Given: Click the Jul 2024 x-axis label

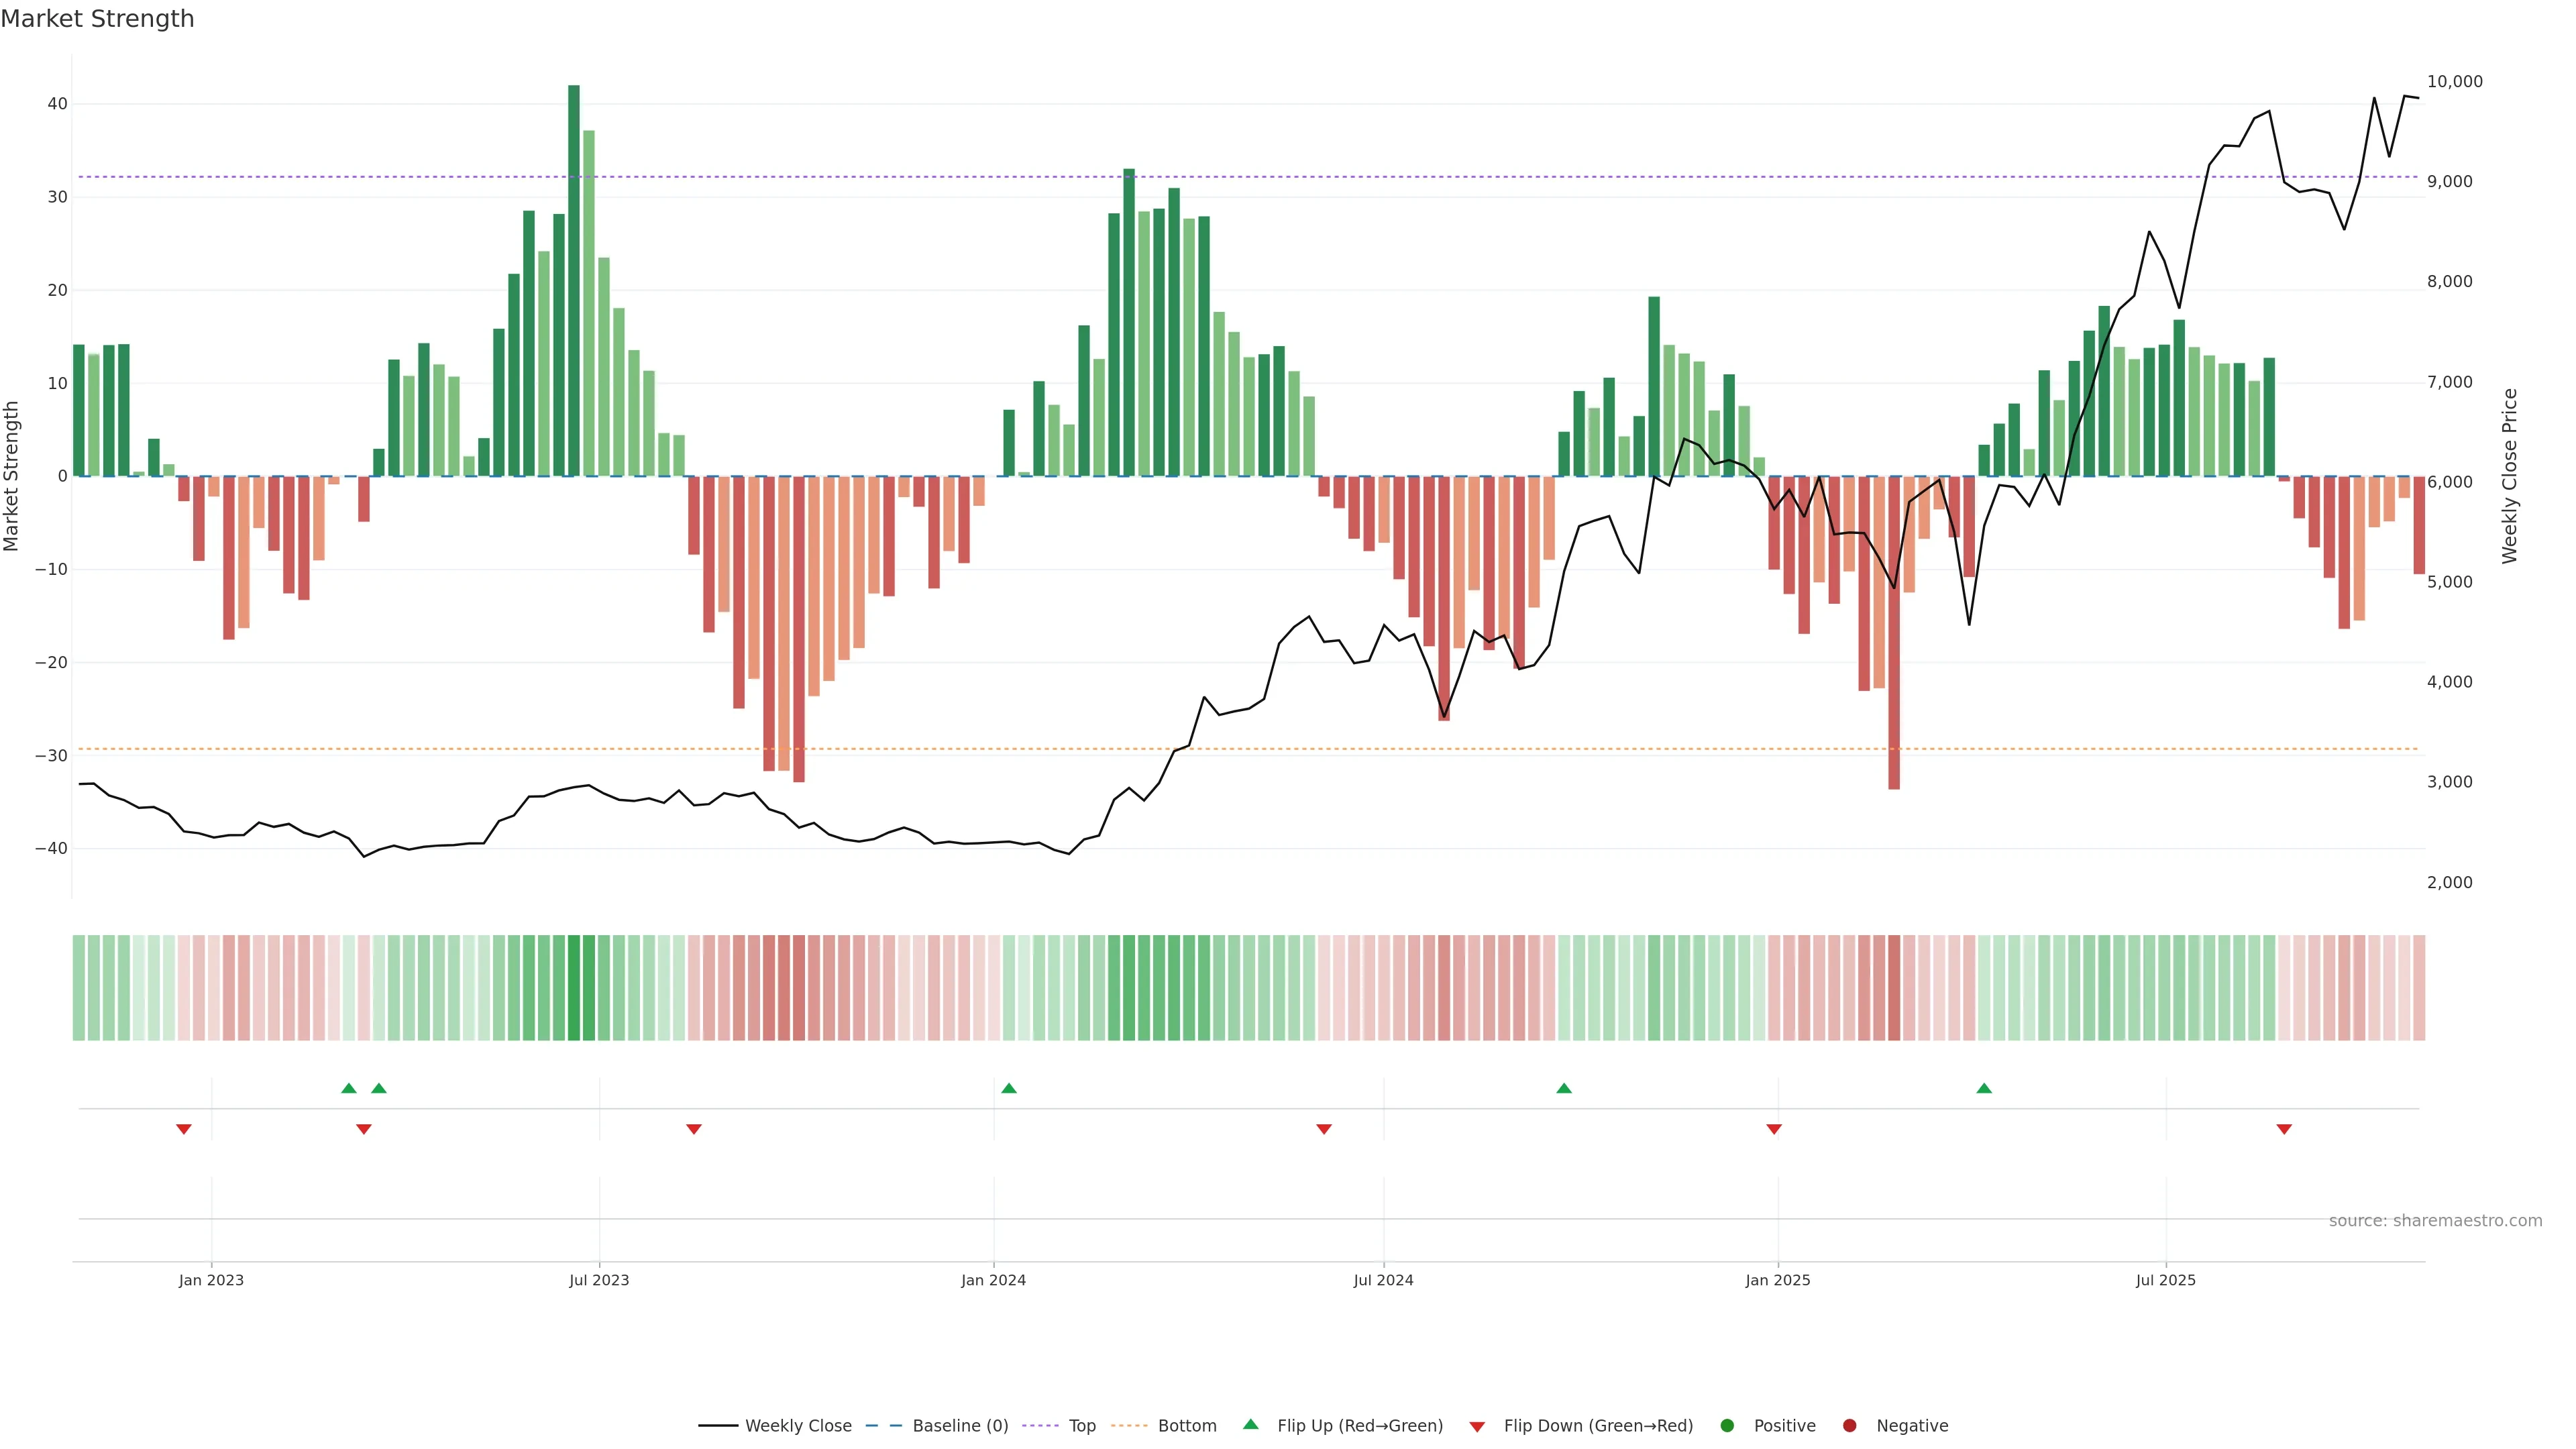Looking at the screenshot, I should pyautogui.click(x=1383, y=1280).
